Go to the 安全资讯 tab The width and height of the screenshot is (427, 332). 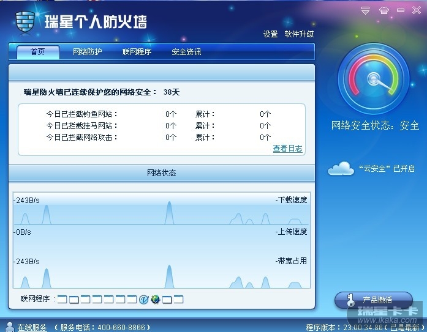186,51
